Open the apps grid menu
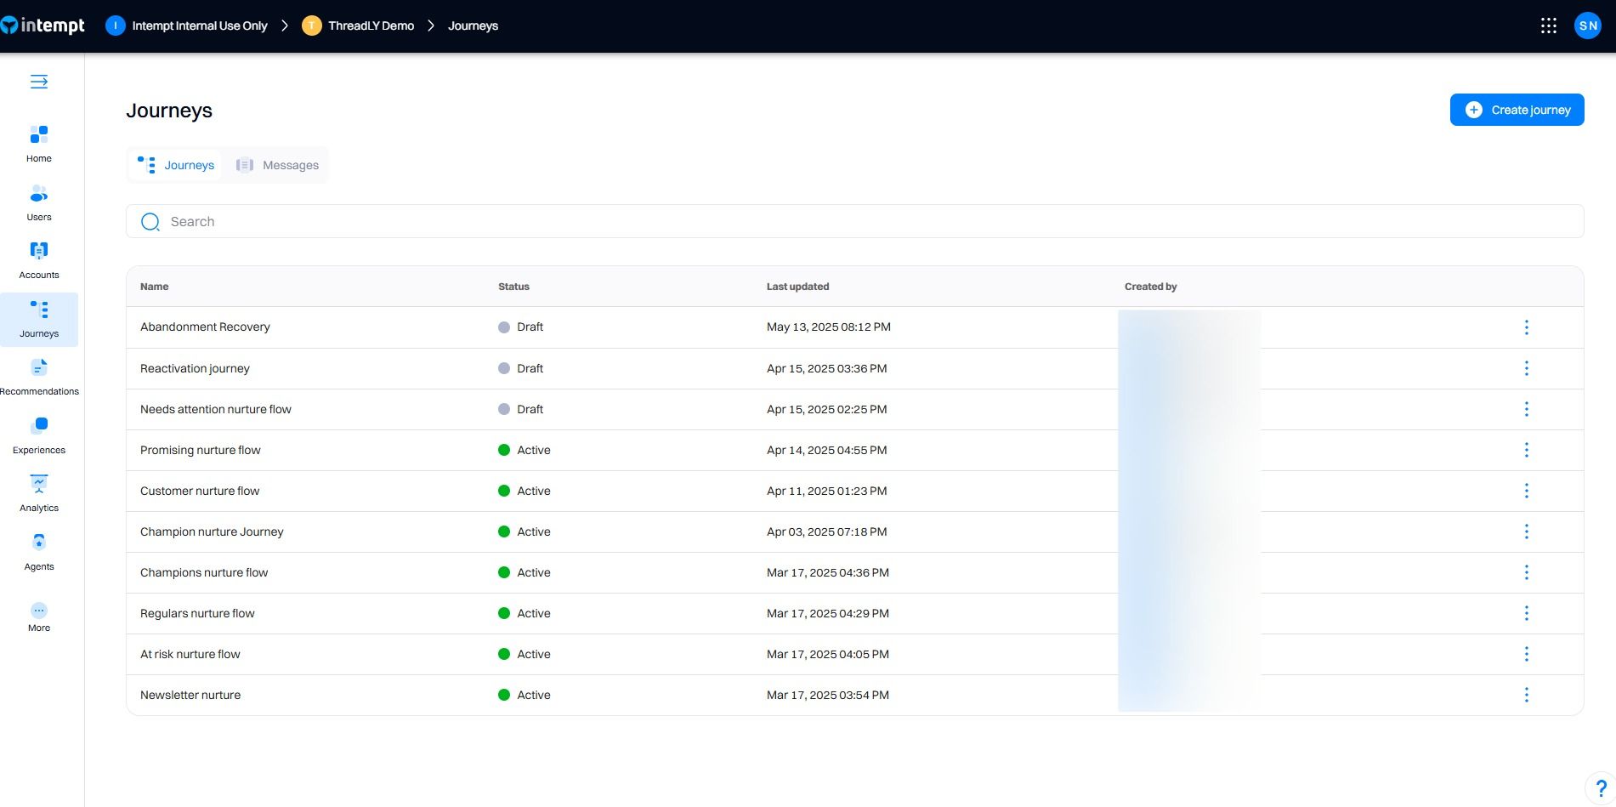This screenshot has width=1616, height=807. pos(1549,26)
